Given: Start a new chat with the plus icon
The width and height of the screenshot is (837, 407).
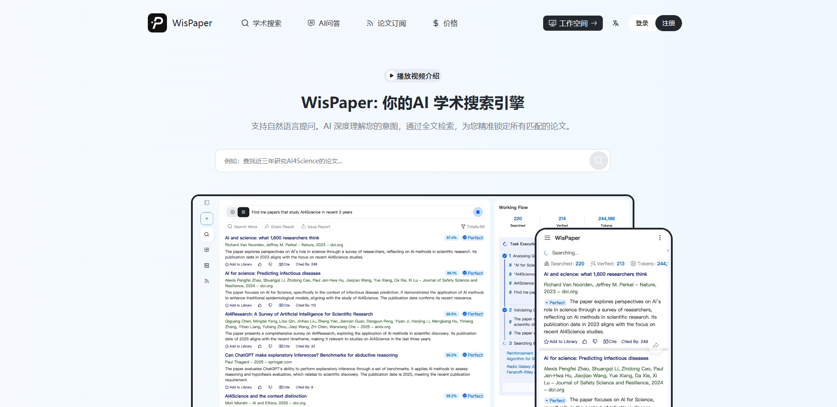Looking at the screenshot, I should point(207,218).
